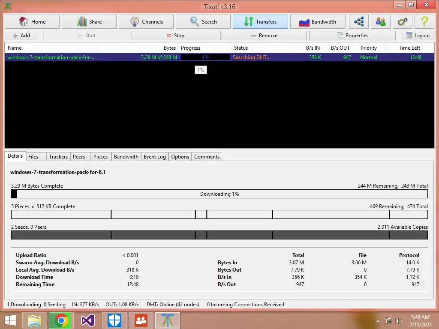The width and height of the screenshot is (439, 329).
Task: Sort by Priority column header
Action: coord(368,48)
